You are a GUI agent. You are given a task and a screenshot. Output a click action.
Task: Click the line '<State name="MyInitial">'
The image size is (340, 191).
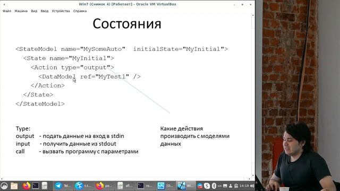point(69,58)
